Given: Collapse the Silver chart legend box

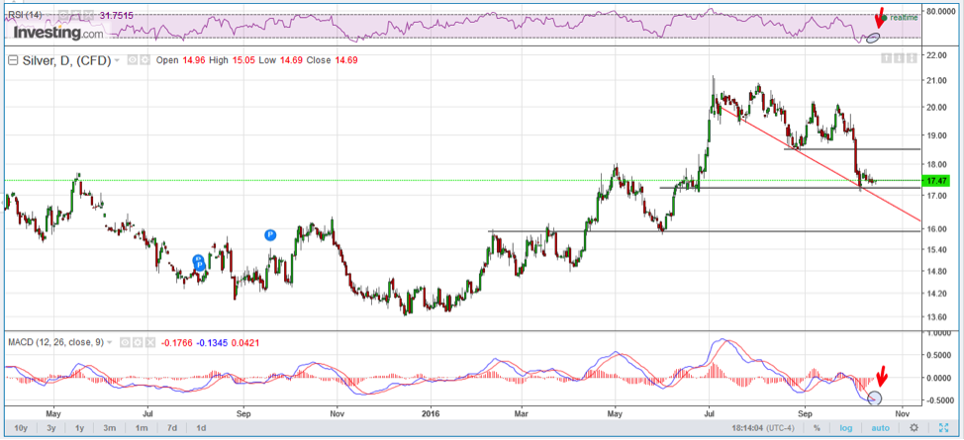Looking at the screenshot, I should click(x=12, y=60).
